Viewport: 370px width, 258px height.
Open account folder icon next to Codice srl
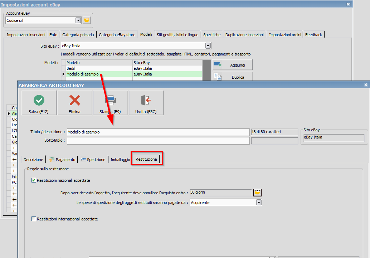click(x=87, y=20)
